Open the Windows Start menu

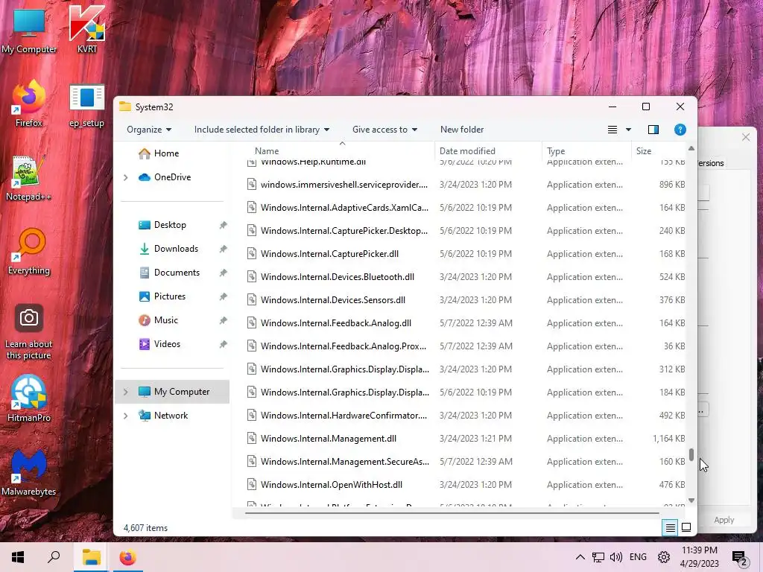pyautogui.click(x=18, y=557)
